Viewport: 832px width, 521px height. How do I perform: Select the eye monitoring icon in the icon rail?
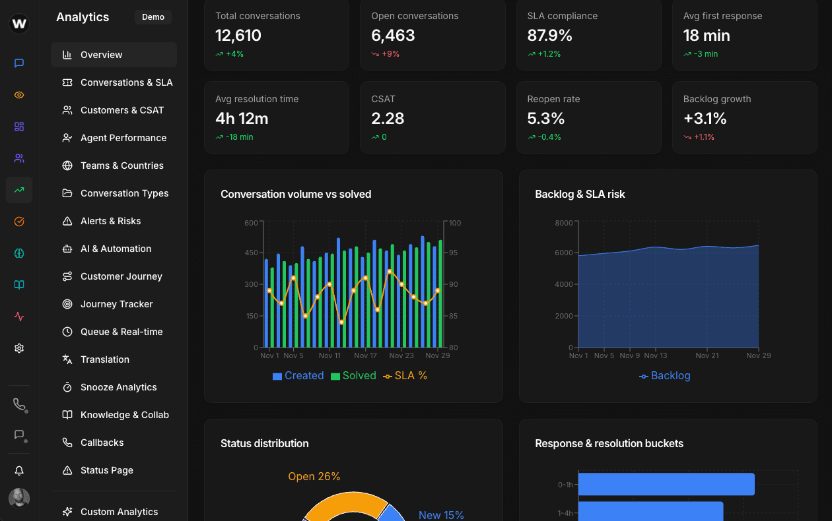pos(19,95)
